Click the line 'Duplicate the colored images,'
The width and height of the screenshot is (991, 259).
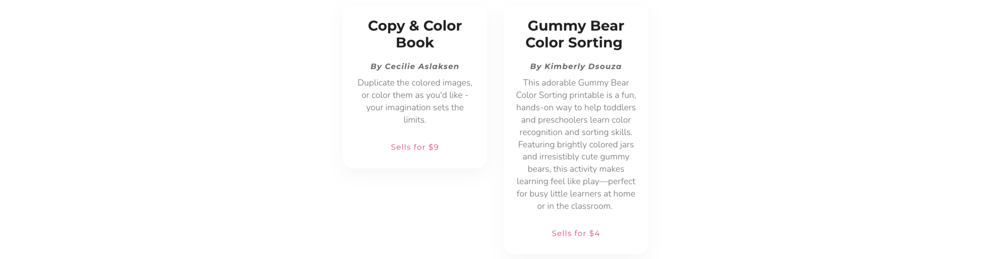click(415, 83)
